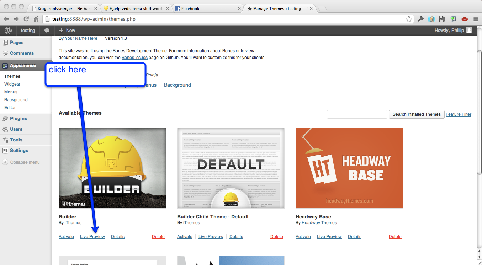Click the wrench extension icon
This screenshot has height=265, width=482.
(x=420, y=19)
